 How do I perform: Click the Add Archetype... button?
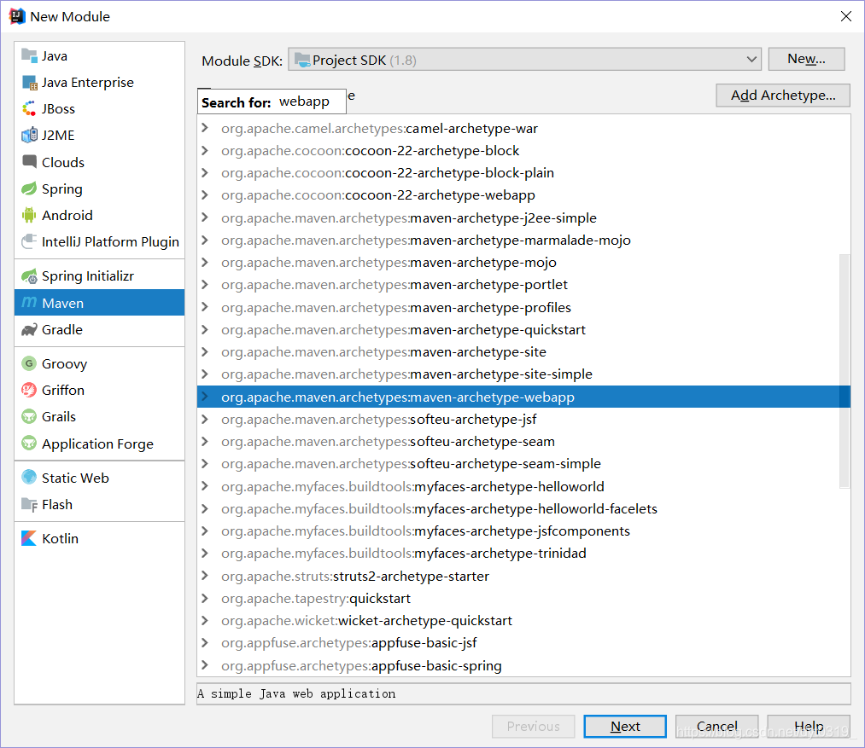(783, 96)
